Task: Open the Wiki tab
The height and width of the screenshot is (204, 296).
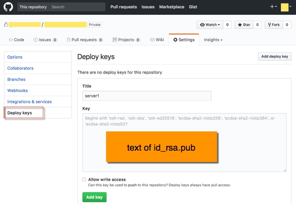Action: coord(157,40)
